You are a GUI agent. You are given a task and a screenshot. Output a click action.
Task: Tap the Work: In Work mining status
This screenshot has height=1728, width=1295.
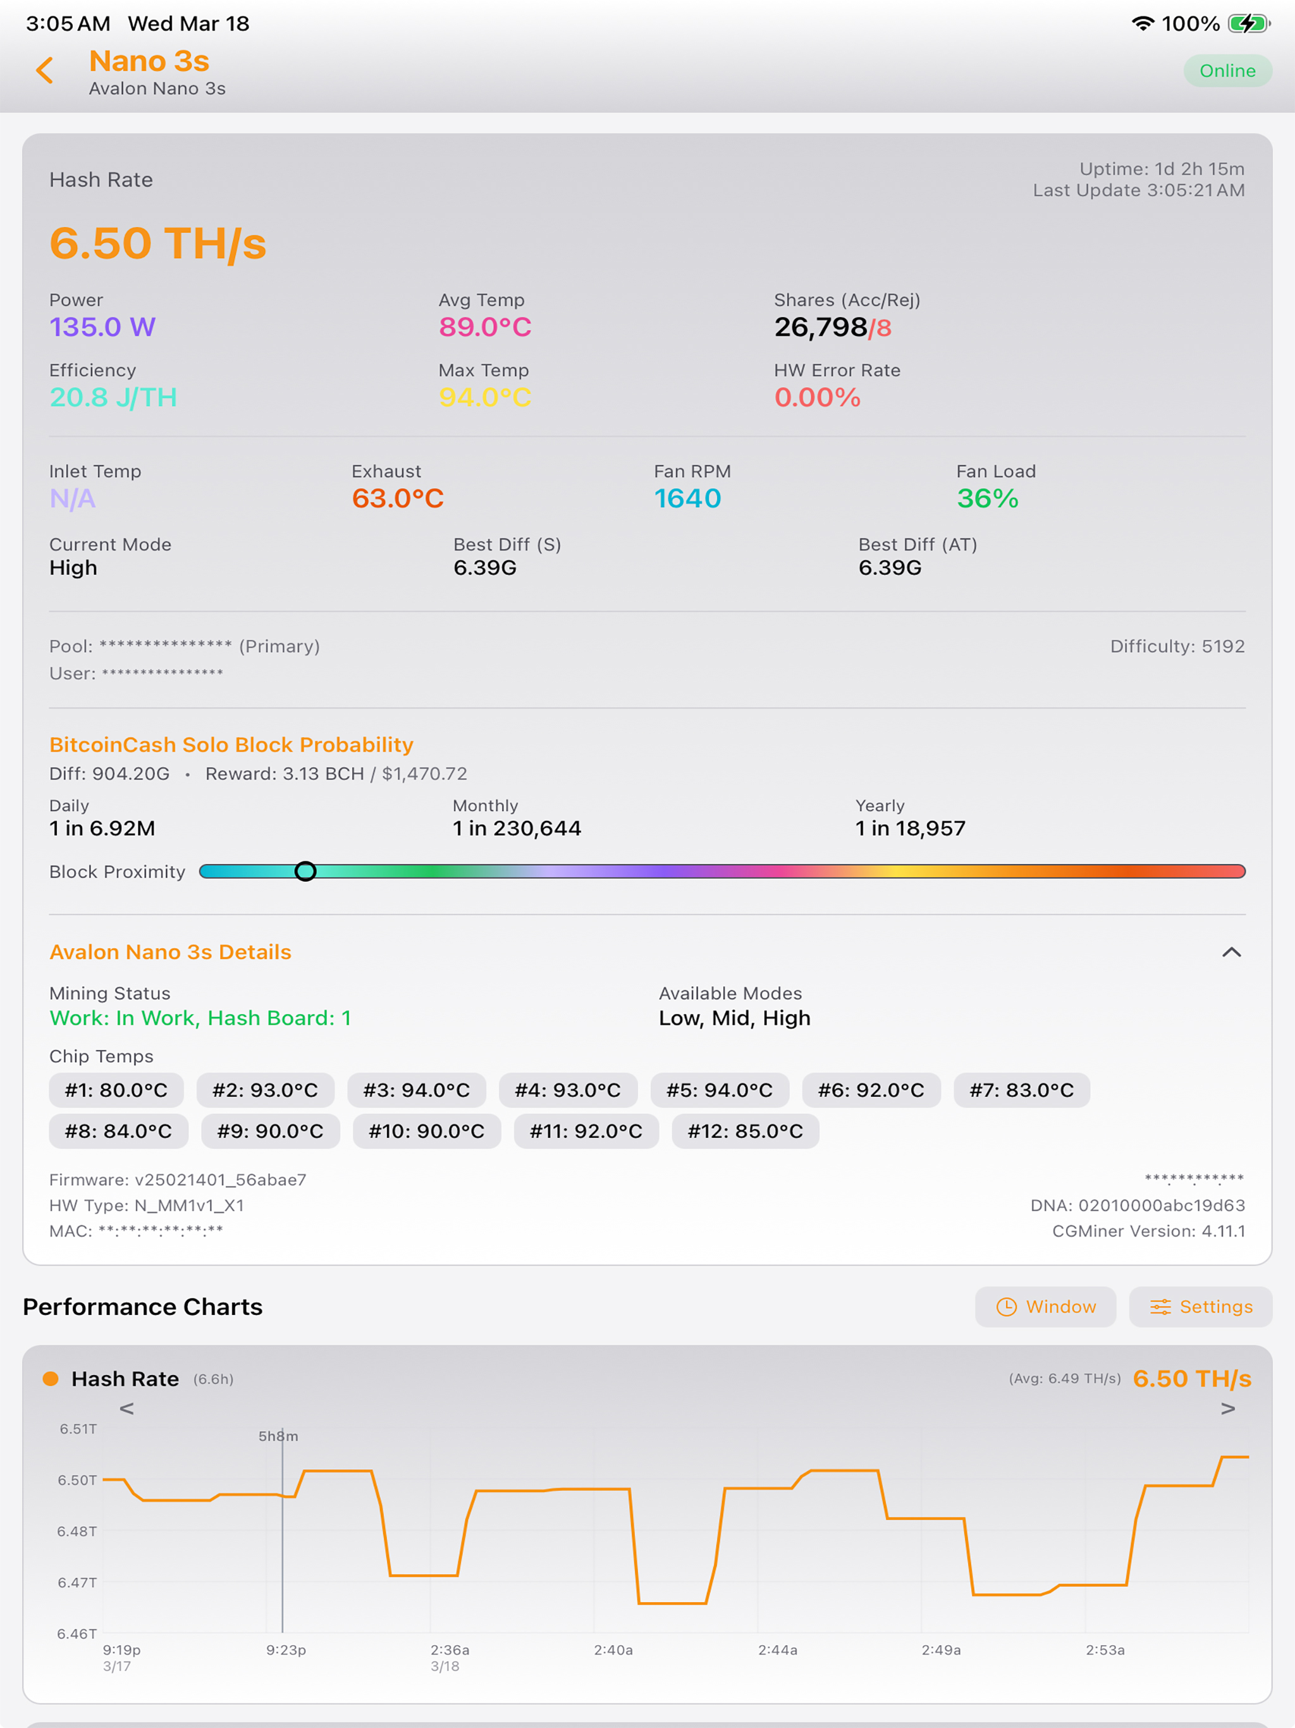200,1018
